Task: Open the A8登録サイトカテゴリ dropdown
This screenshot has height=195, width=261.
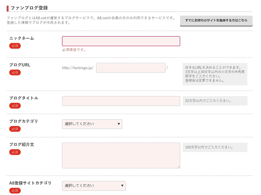Action: click(x=94, y=186)
